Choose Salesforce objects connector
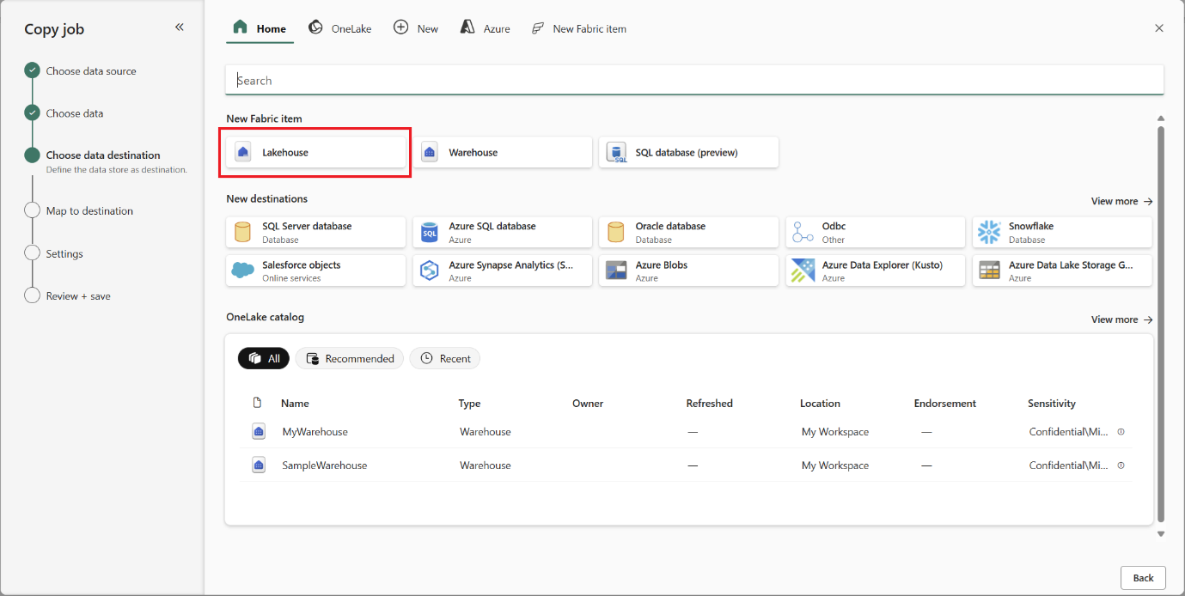Screen dimensions: 1185x596 315,271
